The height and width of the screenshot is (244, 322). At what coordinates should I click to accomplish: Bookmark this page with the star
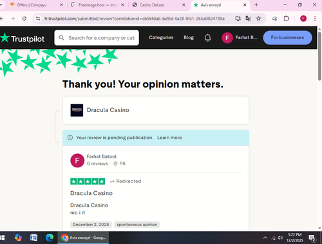coord(259,19)
